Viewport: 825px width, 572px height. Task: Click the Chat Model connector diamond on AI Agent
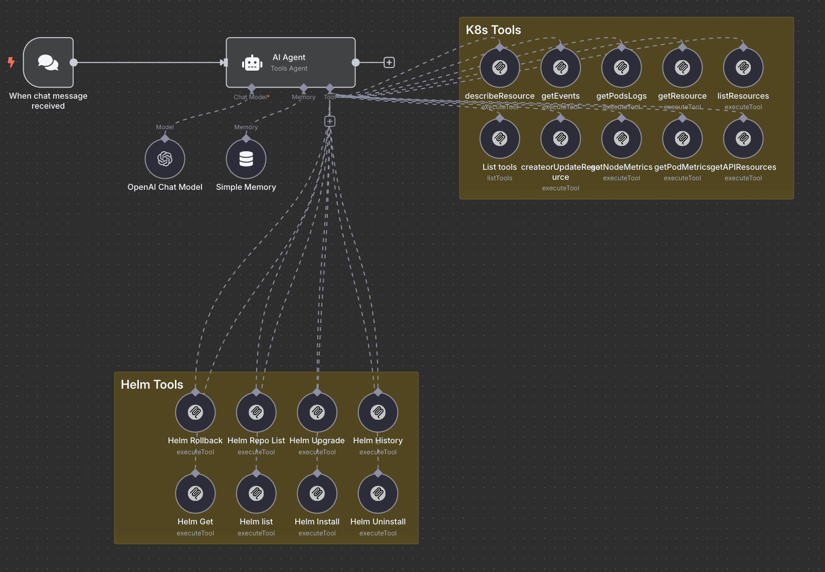coord(252,88)
